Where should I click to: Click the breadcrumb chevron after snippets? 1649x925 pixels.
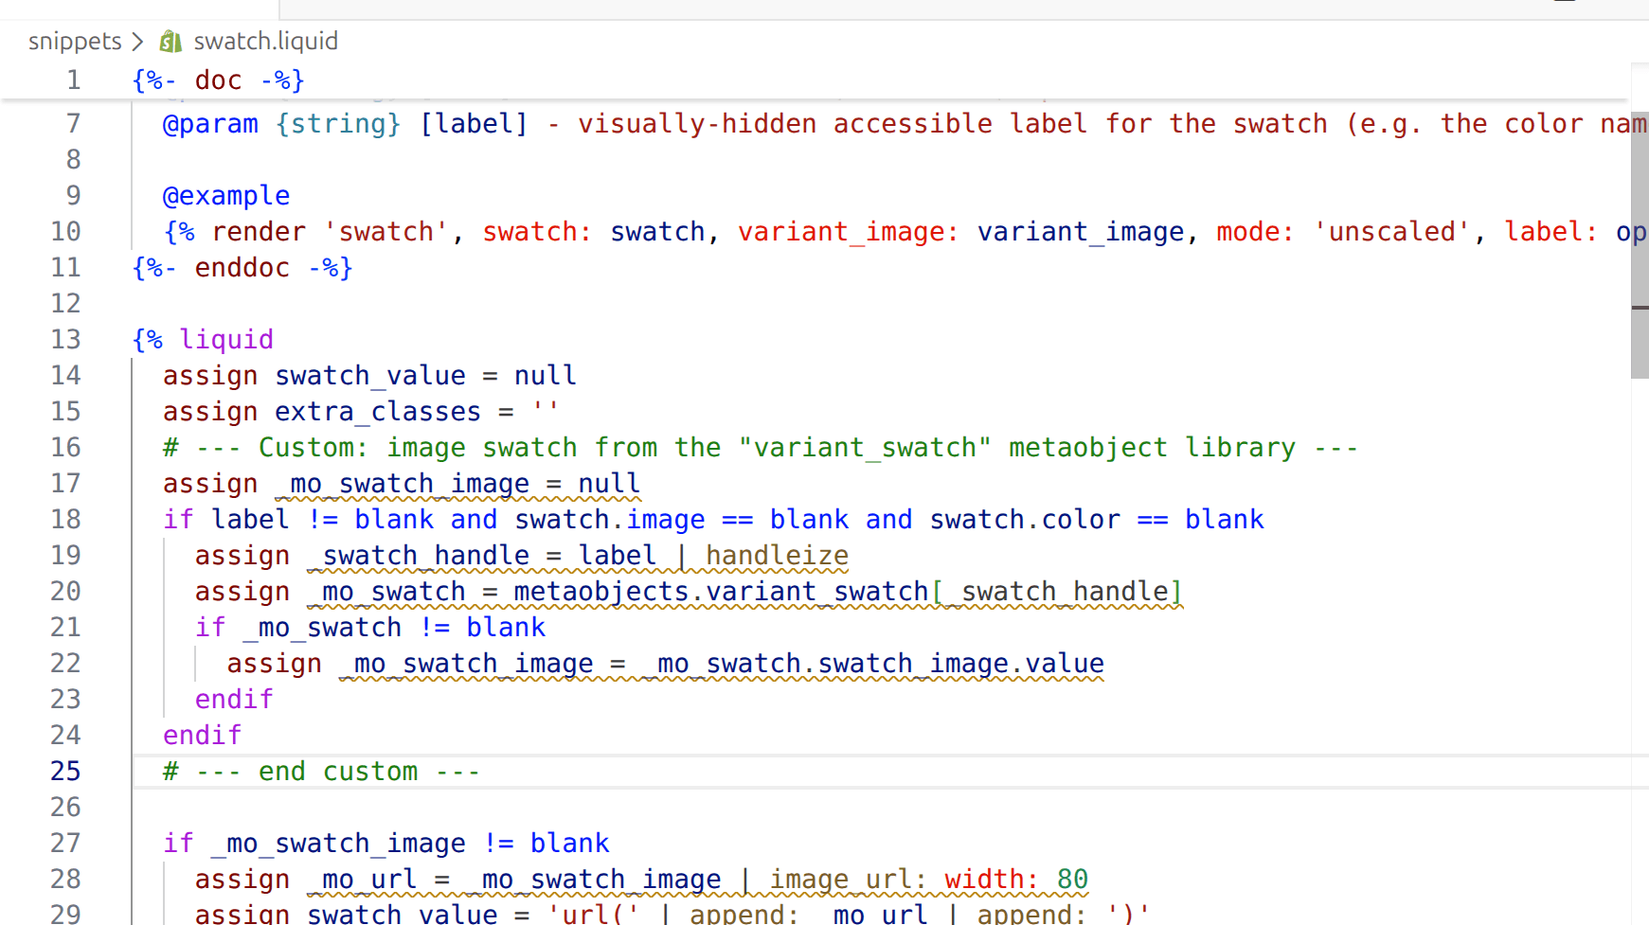tap(138, 42)
